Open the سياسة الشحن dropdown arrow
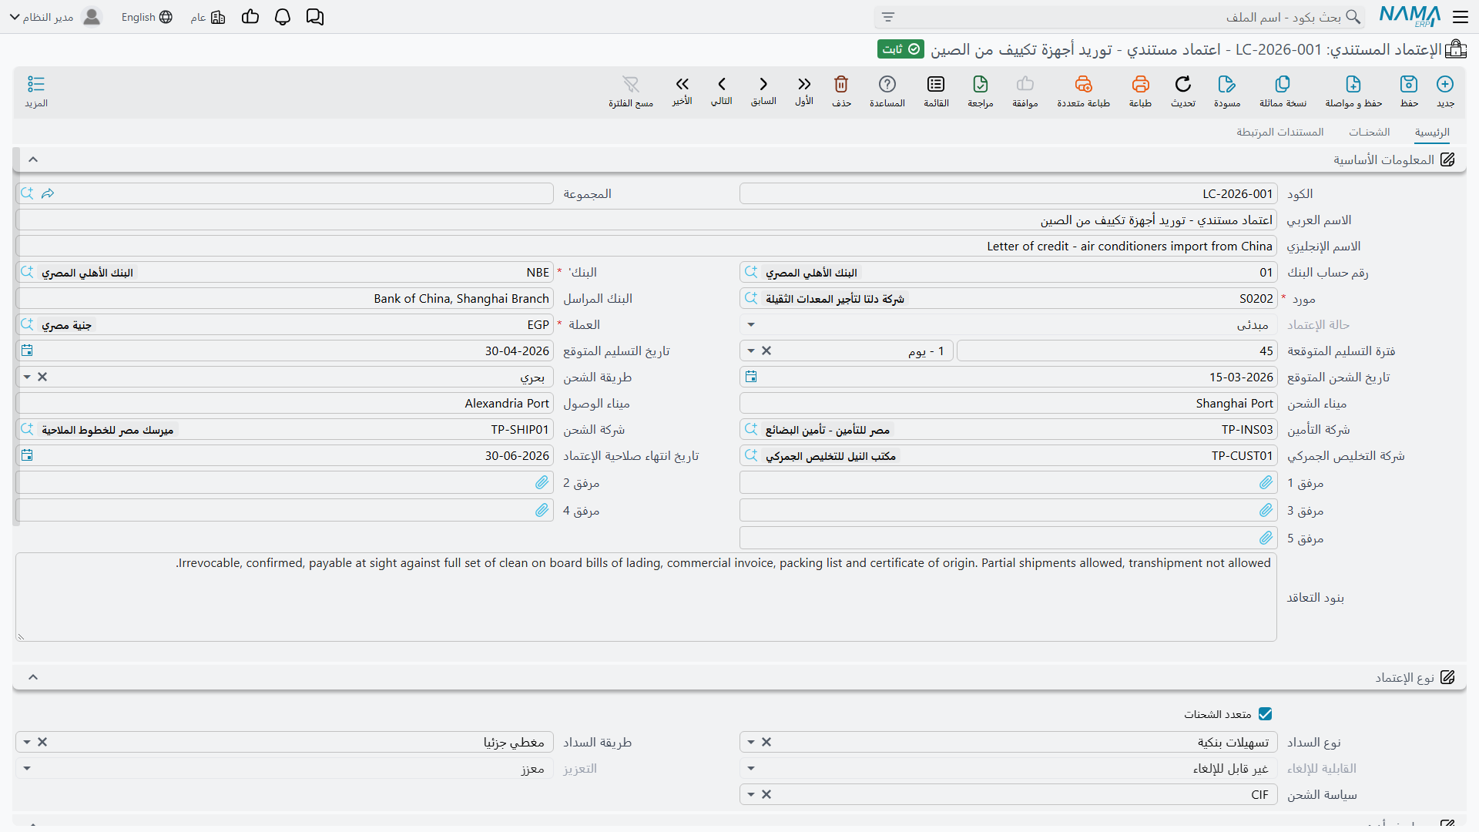This screenshot has width=1479, height=832. click(x=751, y=794)
